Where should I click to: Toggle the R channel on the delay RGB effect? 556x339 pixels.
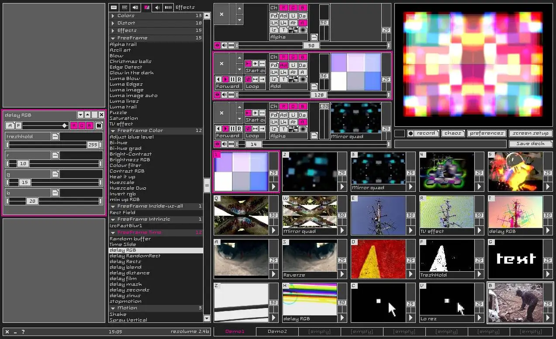coord(74,126)
